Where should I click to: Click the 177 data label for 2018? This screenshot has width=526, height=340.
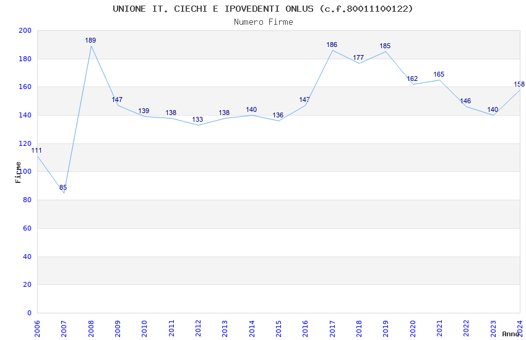tap(358, 57)
